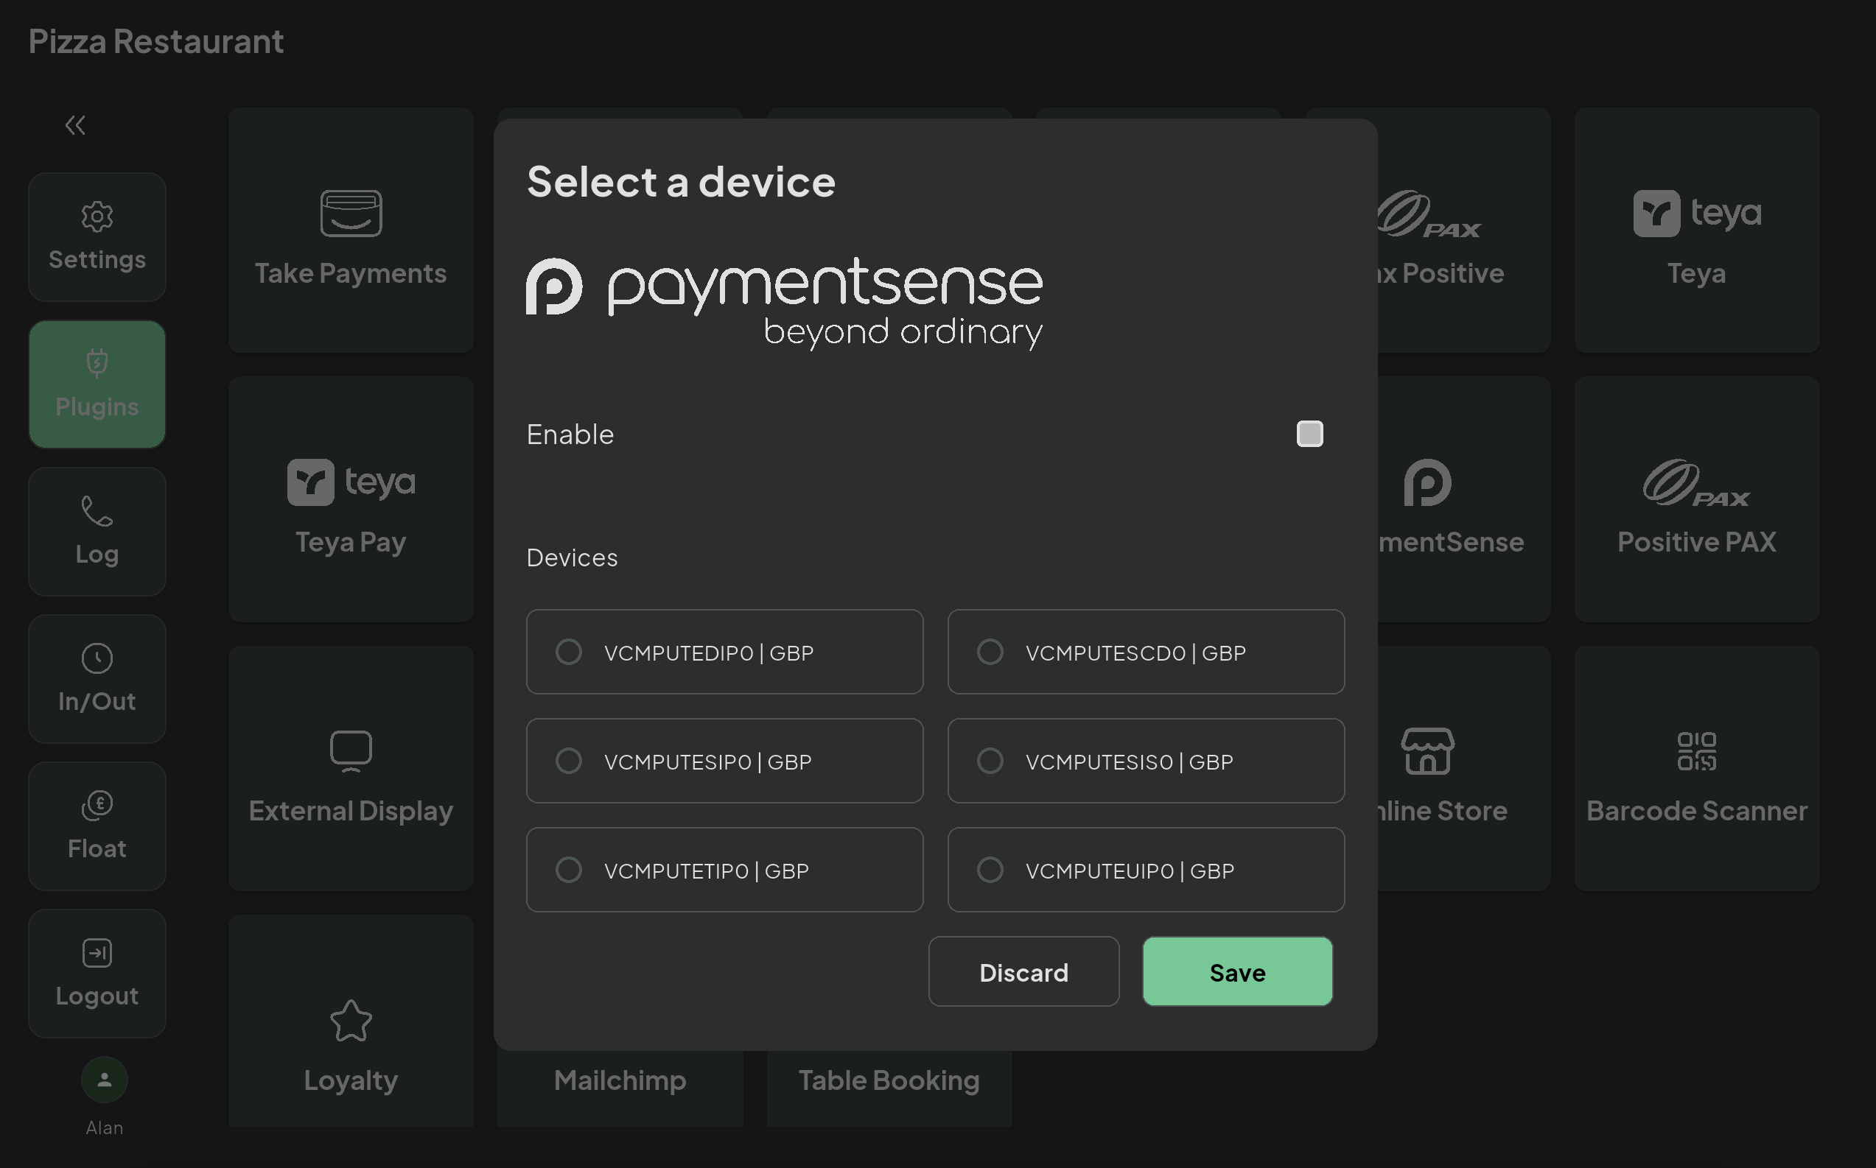Open the Loyalty star icon
Viewport: 1876px width, 1168px height.
(351, 1021)
